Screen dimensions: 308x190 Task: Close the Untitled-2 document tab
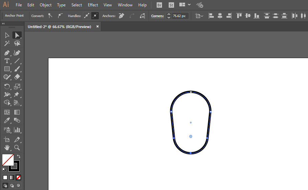98,26
